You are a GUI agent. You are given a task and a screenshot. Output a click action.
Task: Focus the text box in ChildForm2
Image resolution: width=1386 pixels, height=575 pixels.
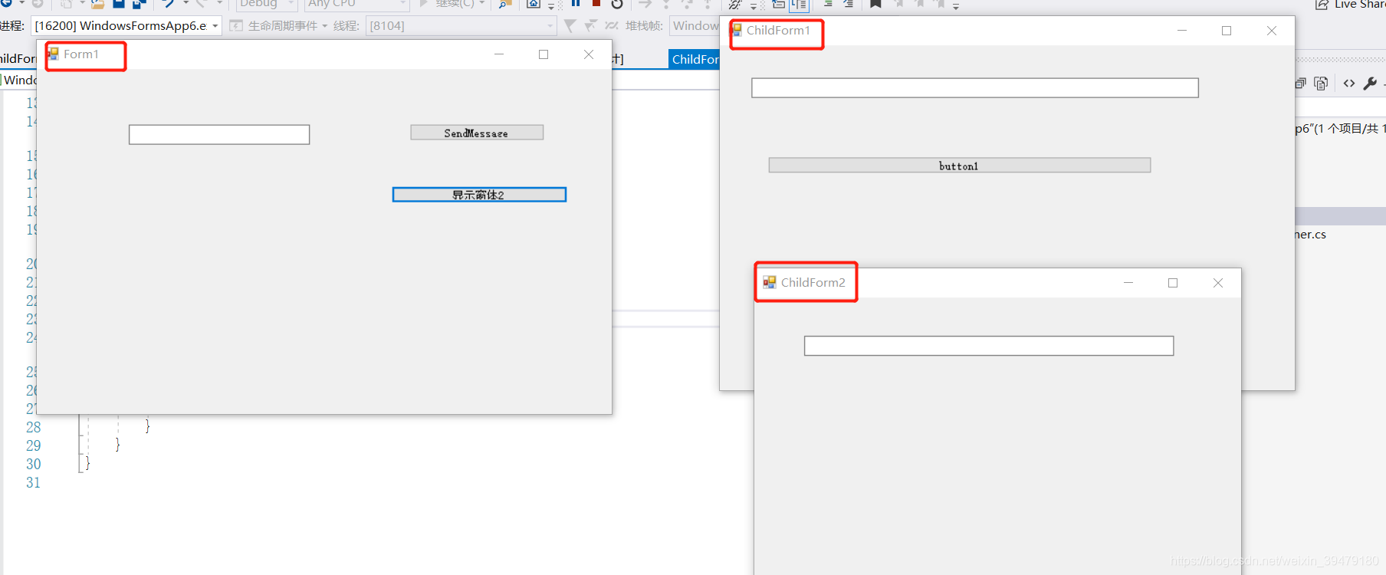[x=989, y=346]
